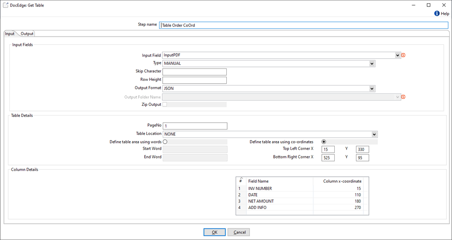Click sort arrow in # column header
Screen dimensions: 452x240
[x=240, y=178]
